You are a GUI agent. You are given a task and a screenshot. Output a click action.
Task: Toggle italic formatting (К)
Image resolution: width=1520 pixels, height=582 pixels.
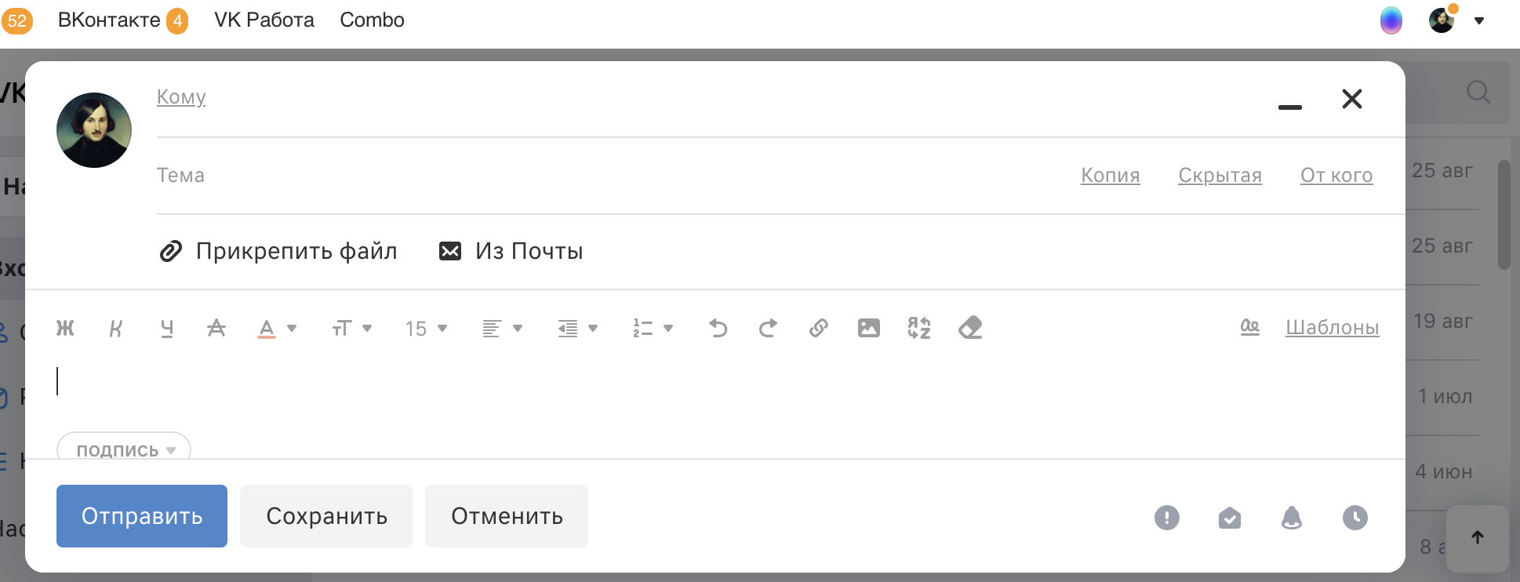click(x=115, y=328)
